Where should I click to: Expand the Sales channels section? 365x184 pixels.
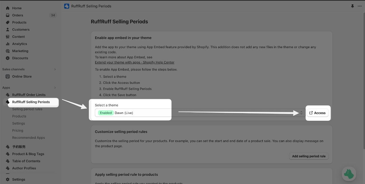tap(55, 69)
